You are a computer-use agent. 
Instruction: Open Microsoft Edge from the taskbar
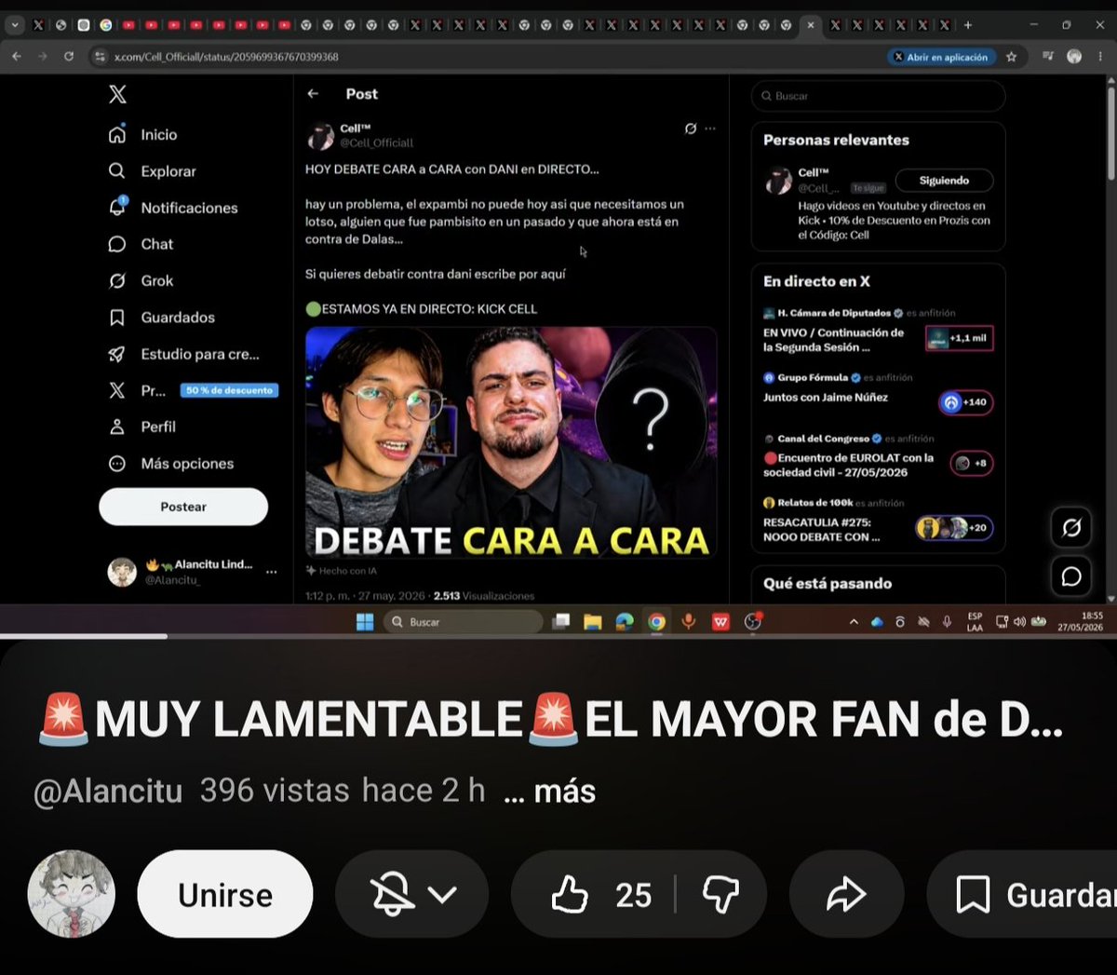coord(625,622)
